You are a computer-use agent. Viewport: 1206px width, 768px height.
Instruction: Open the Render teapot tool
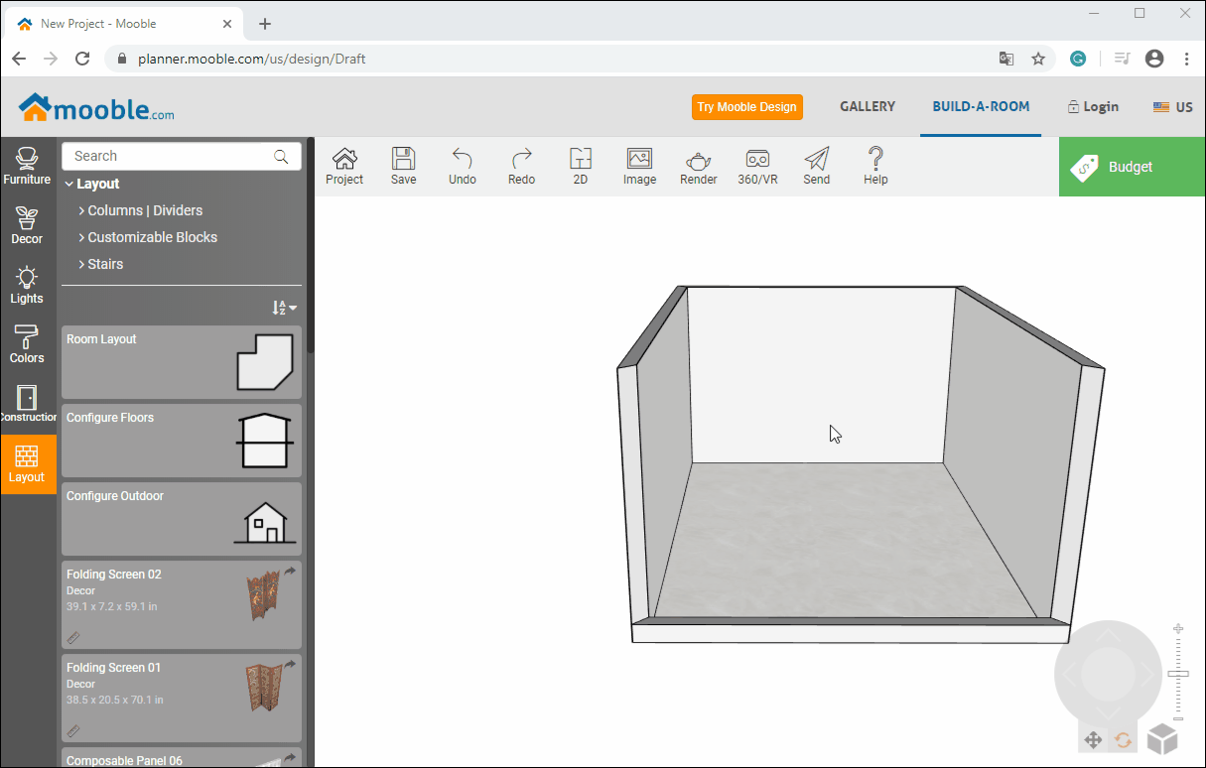(698, 166)
